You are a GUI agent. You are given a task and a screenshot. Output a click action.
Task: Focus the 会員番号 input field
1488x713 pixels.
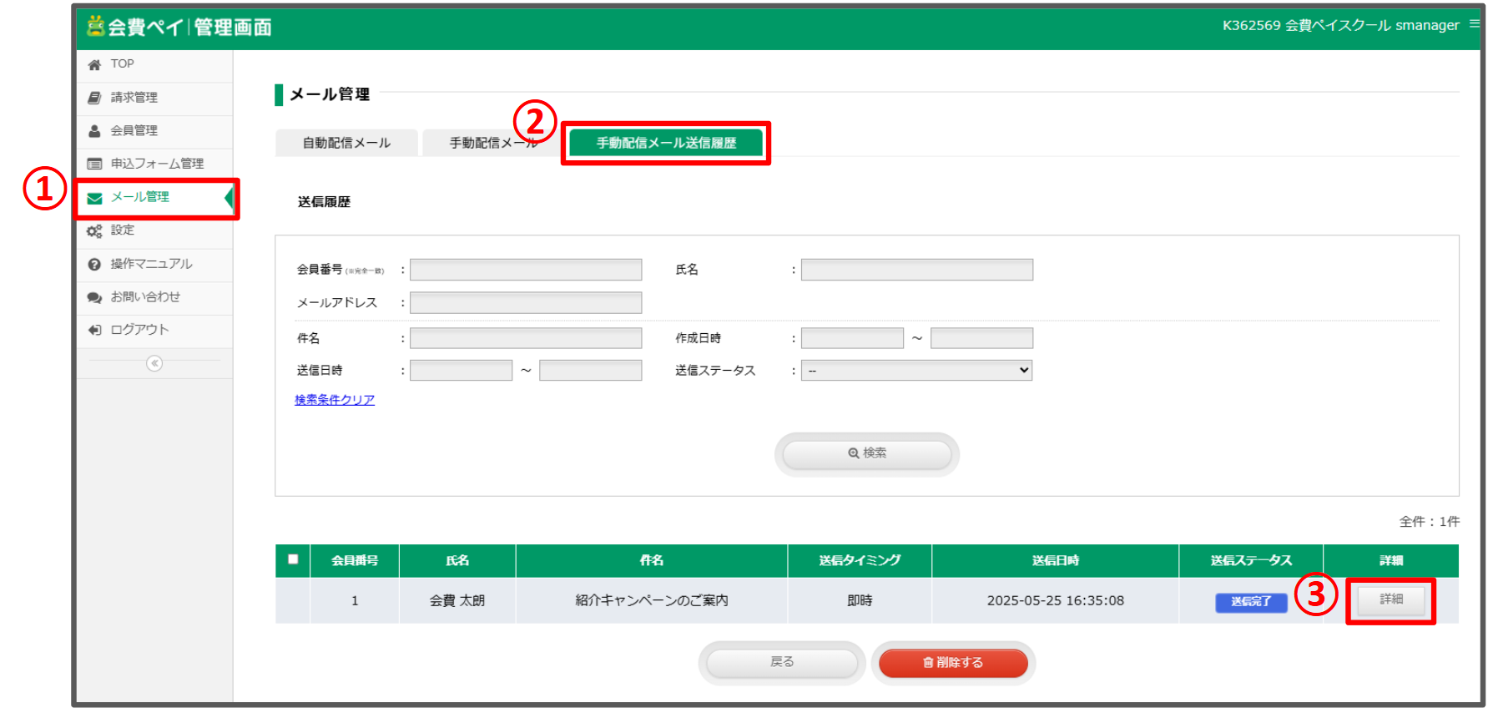[526, 270]
